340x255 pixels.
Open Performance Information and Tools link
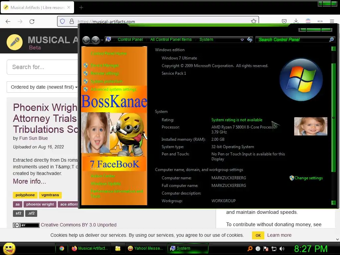coord(117,194)
